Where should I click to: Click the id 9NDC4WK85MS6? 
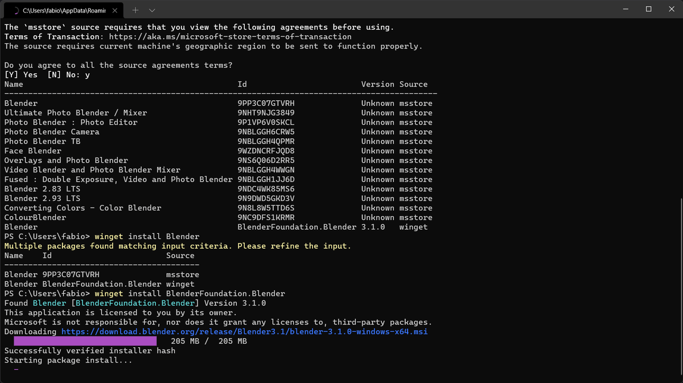[266, 189]
